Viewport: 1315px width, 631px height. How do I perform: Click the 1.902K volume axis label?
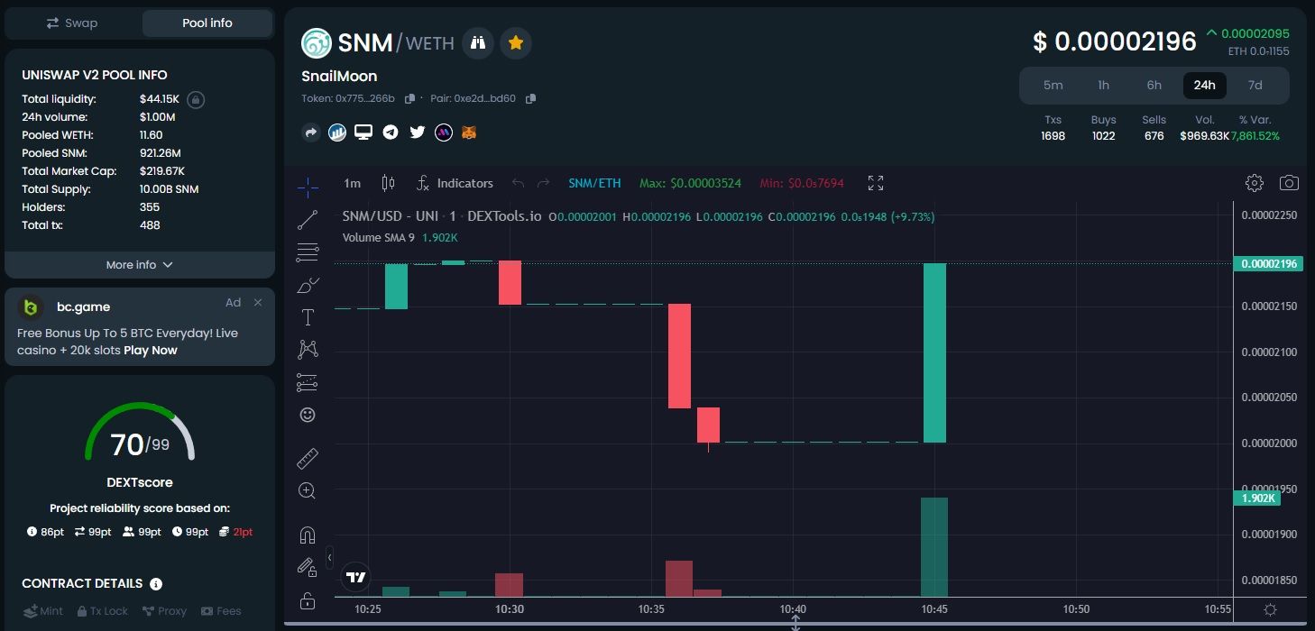coord(1255,498)
